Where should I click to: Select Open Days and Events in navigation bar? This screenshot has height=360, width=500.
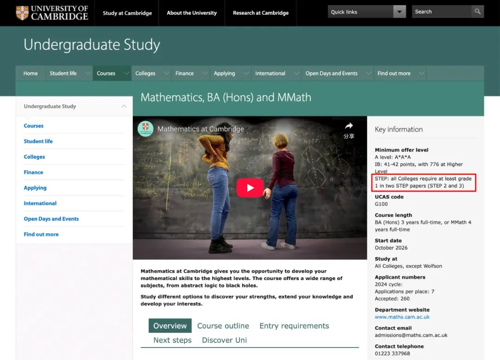[x=331, y=73]
